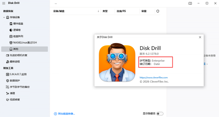Click the 类型 column header
This screenshot has height=117, width=219.
tap(105, 11)
